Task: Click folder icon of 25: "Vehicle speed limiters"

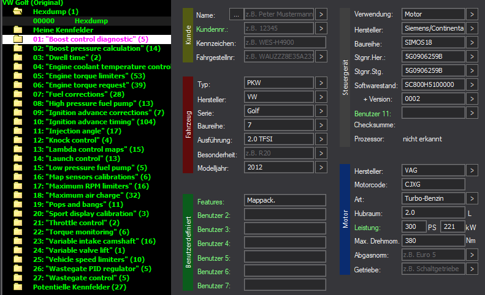Action: tap(18, 260)
